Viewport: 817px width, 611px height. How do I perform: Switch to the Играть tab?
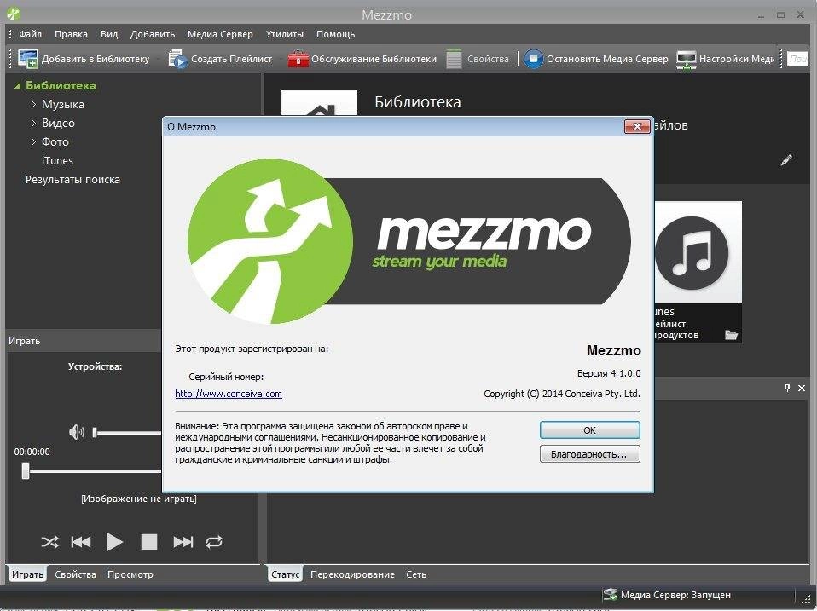[x=27, y=574]
